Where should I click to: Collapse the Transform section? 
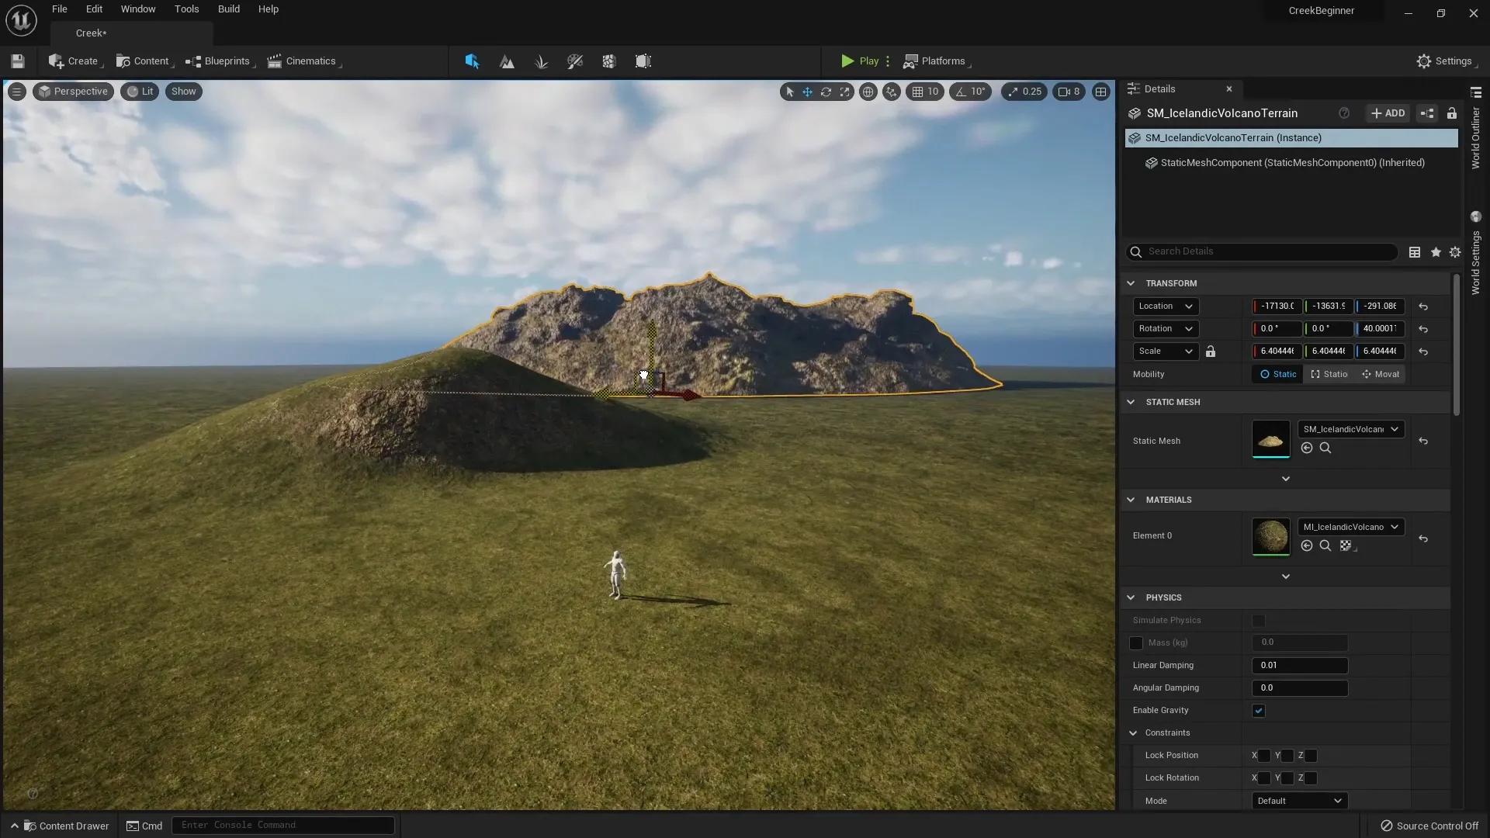tap(1131, 283)
